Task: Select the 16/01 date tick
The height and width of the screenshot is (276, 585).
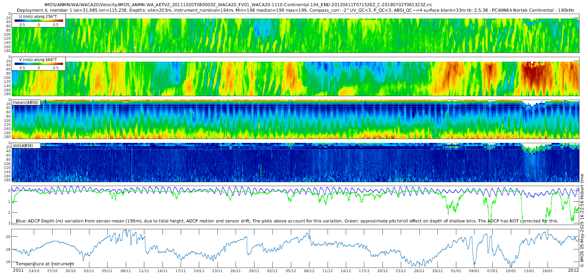Action: click(548, 271)
